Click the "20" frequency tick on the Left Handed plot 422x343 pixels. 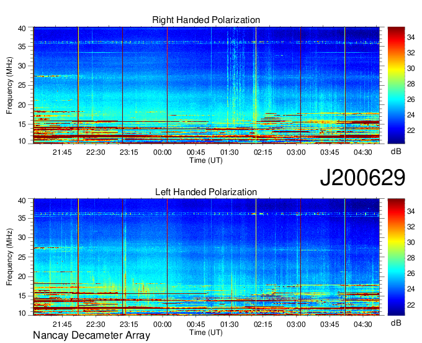(x=22, y=277)
